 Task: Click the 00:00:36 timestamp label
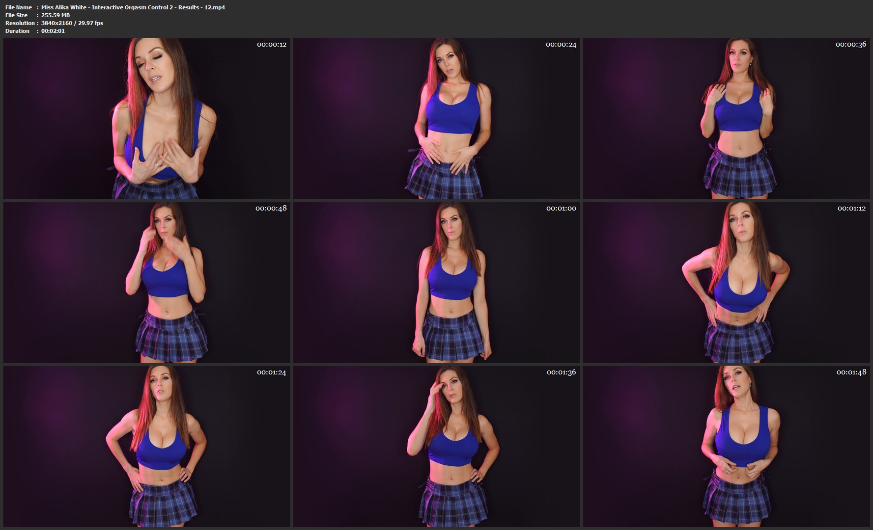(x=850, y=45)
